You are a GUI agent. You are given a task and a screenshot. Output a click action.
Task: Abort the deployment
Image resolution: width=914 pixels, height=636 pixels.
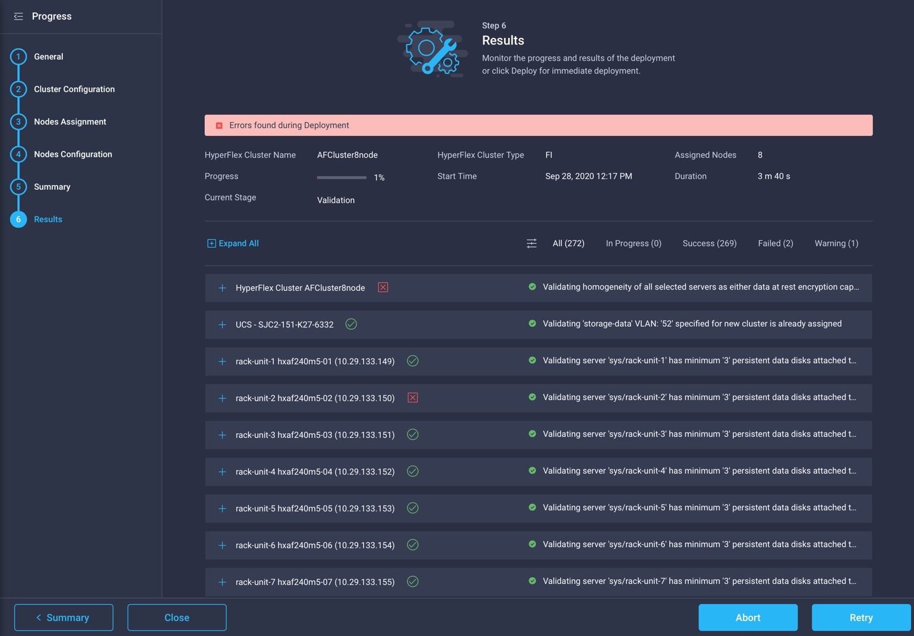pyautogui.click(x=748, y=618)
